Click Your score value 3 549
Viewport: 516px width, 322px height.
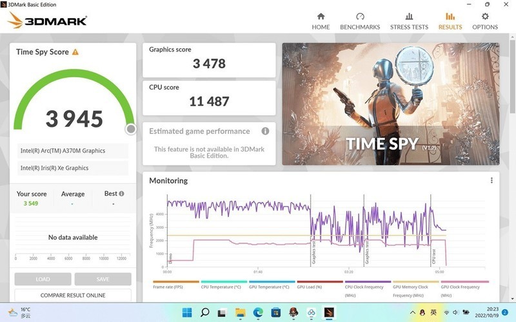(x=30, y=204)
